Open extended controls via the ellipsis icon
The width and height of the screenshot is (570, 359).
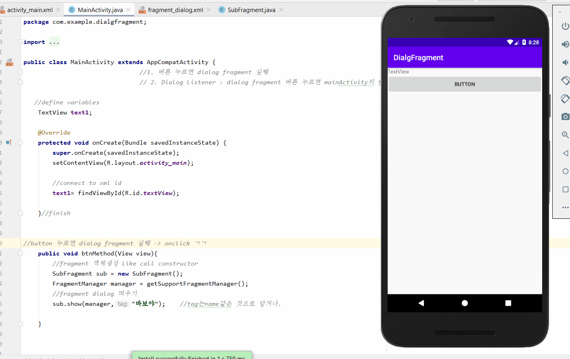click(x=565, y=207)
